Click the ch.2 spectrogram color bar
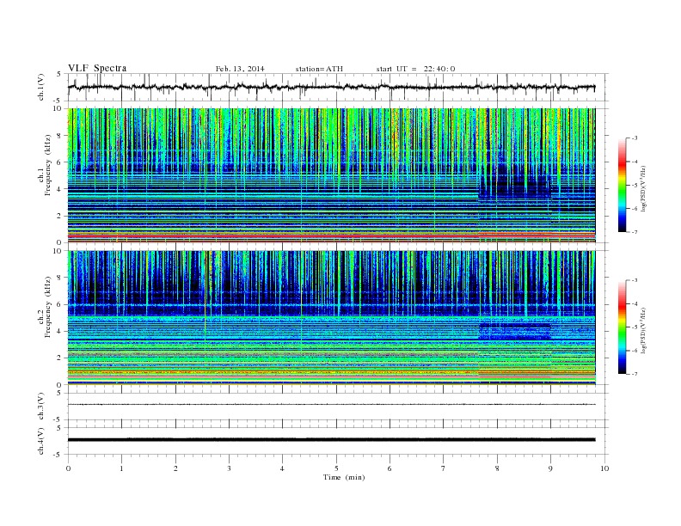 pos(622,327)
